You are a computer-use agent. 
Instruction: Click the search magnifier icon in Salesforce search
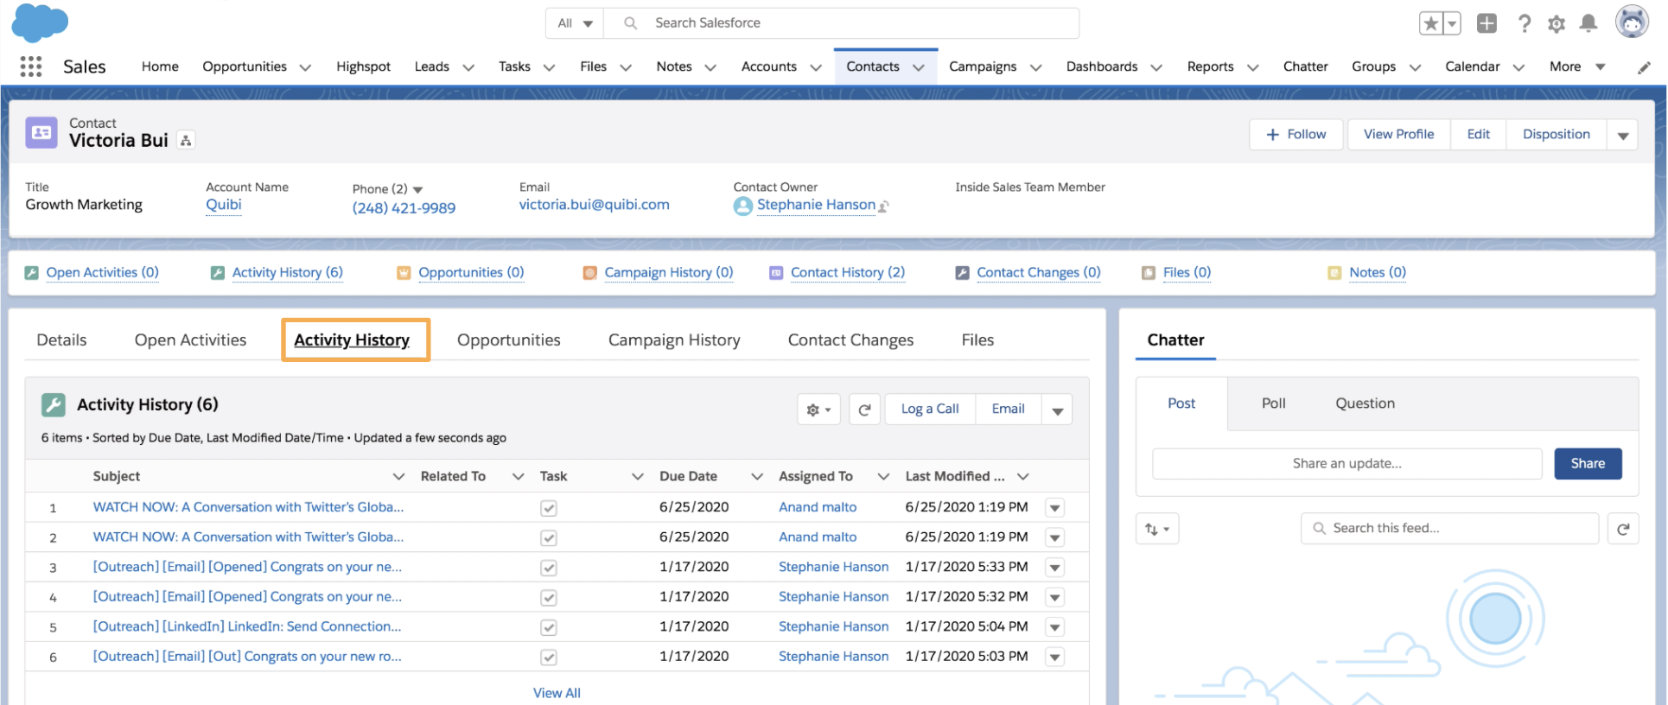[631, 23]
